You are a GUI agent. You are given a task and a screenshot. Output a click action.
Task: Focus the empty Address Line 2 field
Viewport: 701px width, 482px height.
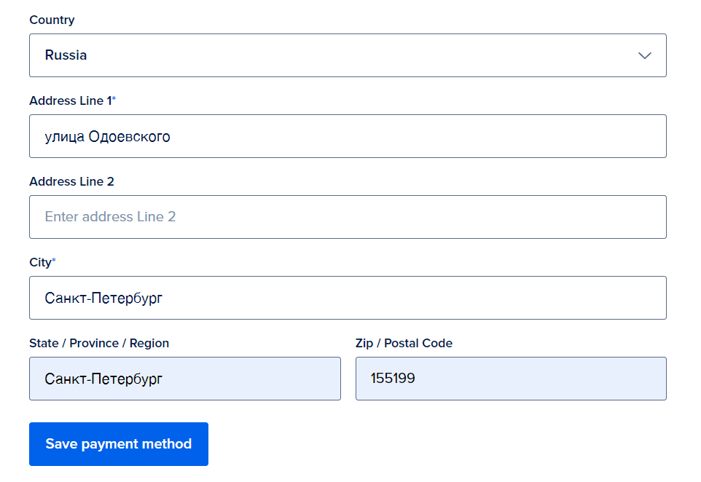(x=348, y=217)
